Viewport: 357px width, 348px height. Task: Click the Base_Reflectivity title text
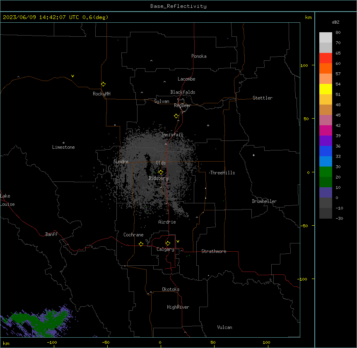click(x=178, y=6)
